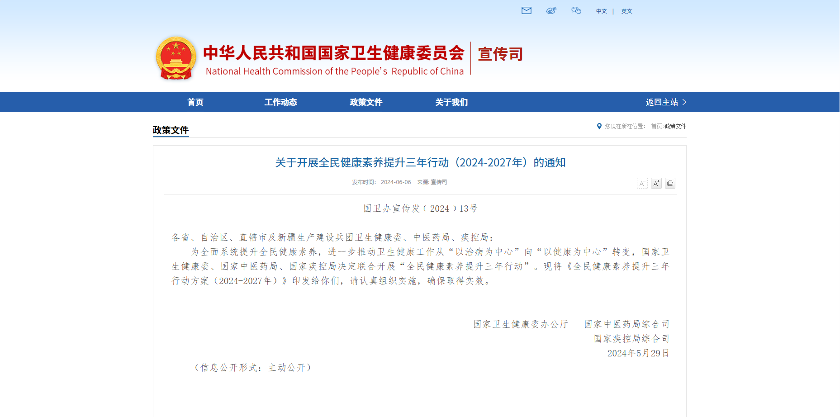Open the WeChat icon link
Image resolution: width=840 pixels, height=417 pixels.
576,10
